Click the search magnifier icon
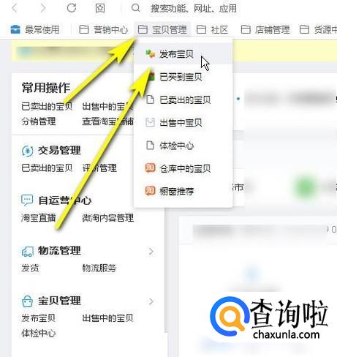This screenshot has width=337, height=357. click(136, 8)
